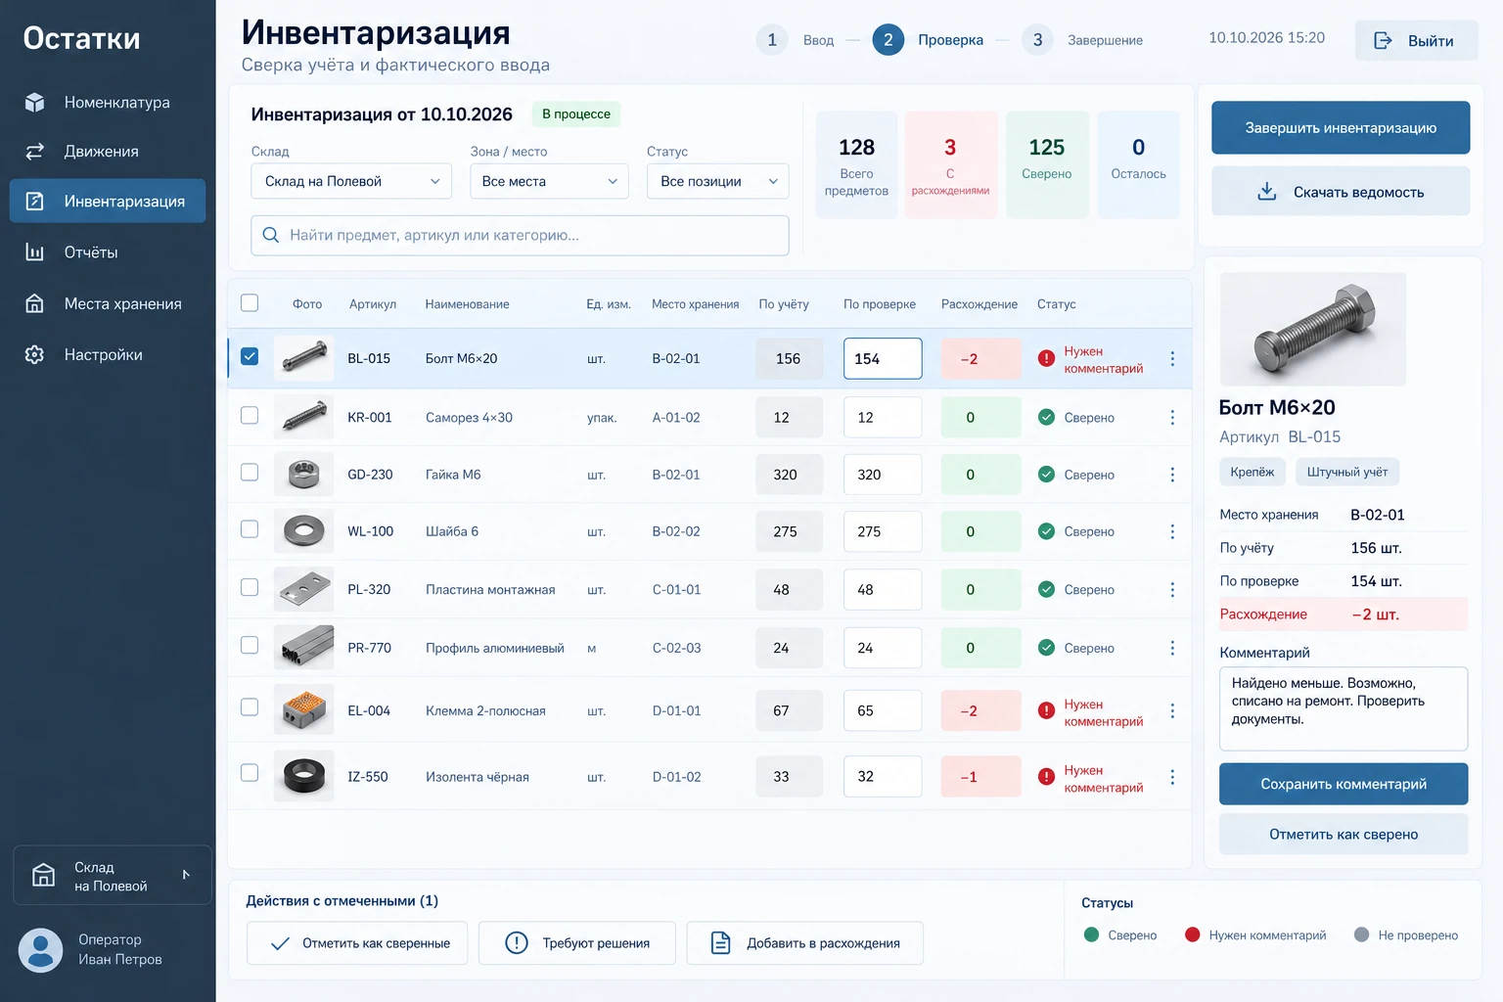Click Завершить инвентаризацию button
The height and width of the screenshot is (1002, 1503).
(x=1341, y=128)
